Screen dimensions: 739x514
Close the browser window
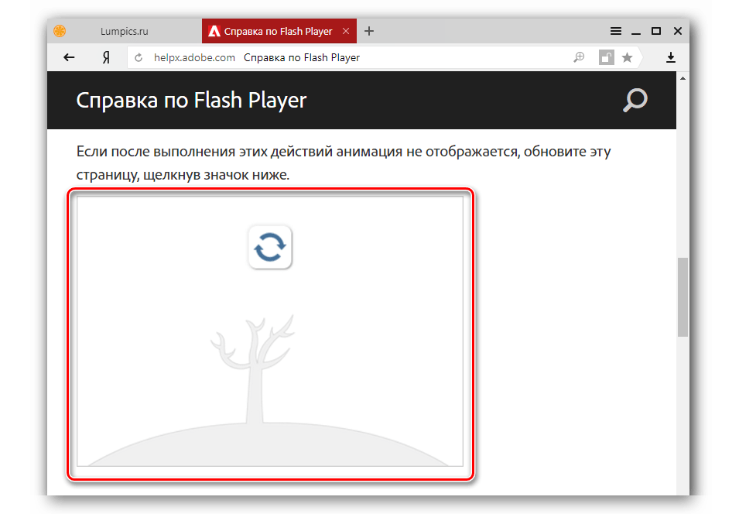coord(678,31)
